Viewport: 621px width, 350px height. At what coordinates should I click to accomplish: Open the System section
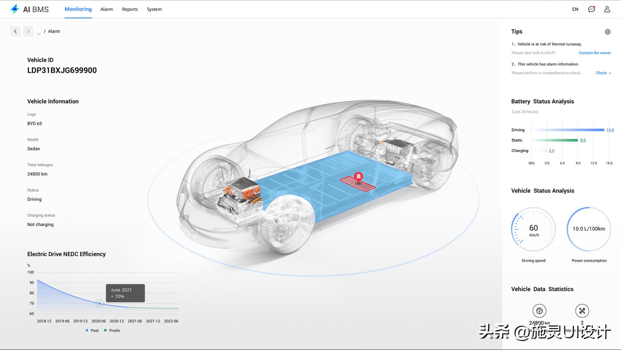click(x=154, y=9)
